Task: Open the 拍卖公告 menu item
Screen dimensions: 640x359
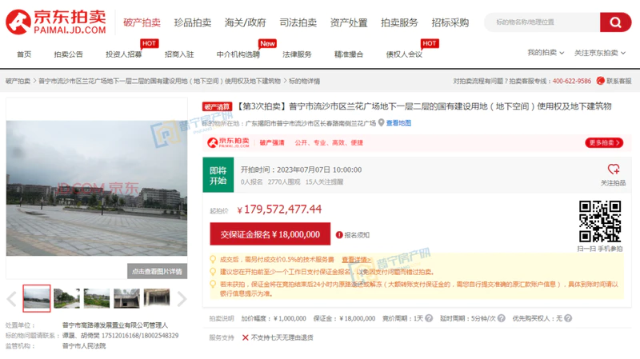Action: 68,54
